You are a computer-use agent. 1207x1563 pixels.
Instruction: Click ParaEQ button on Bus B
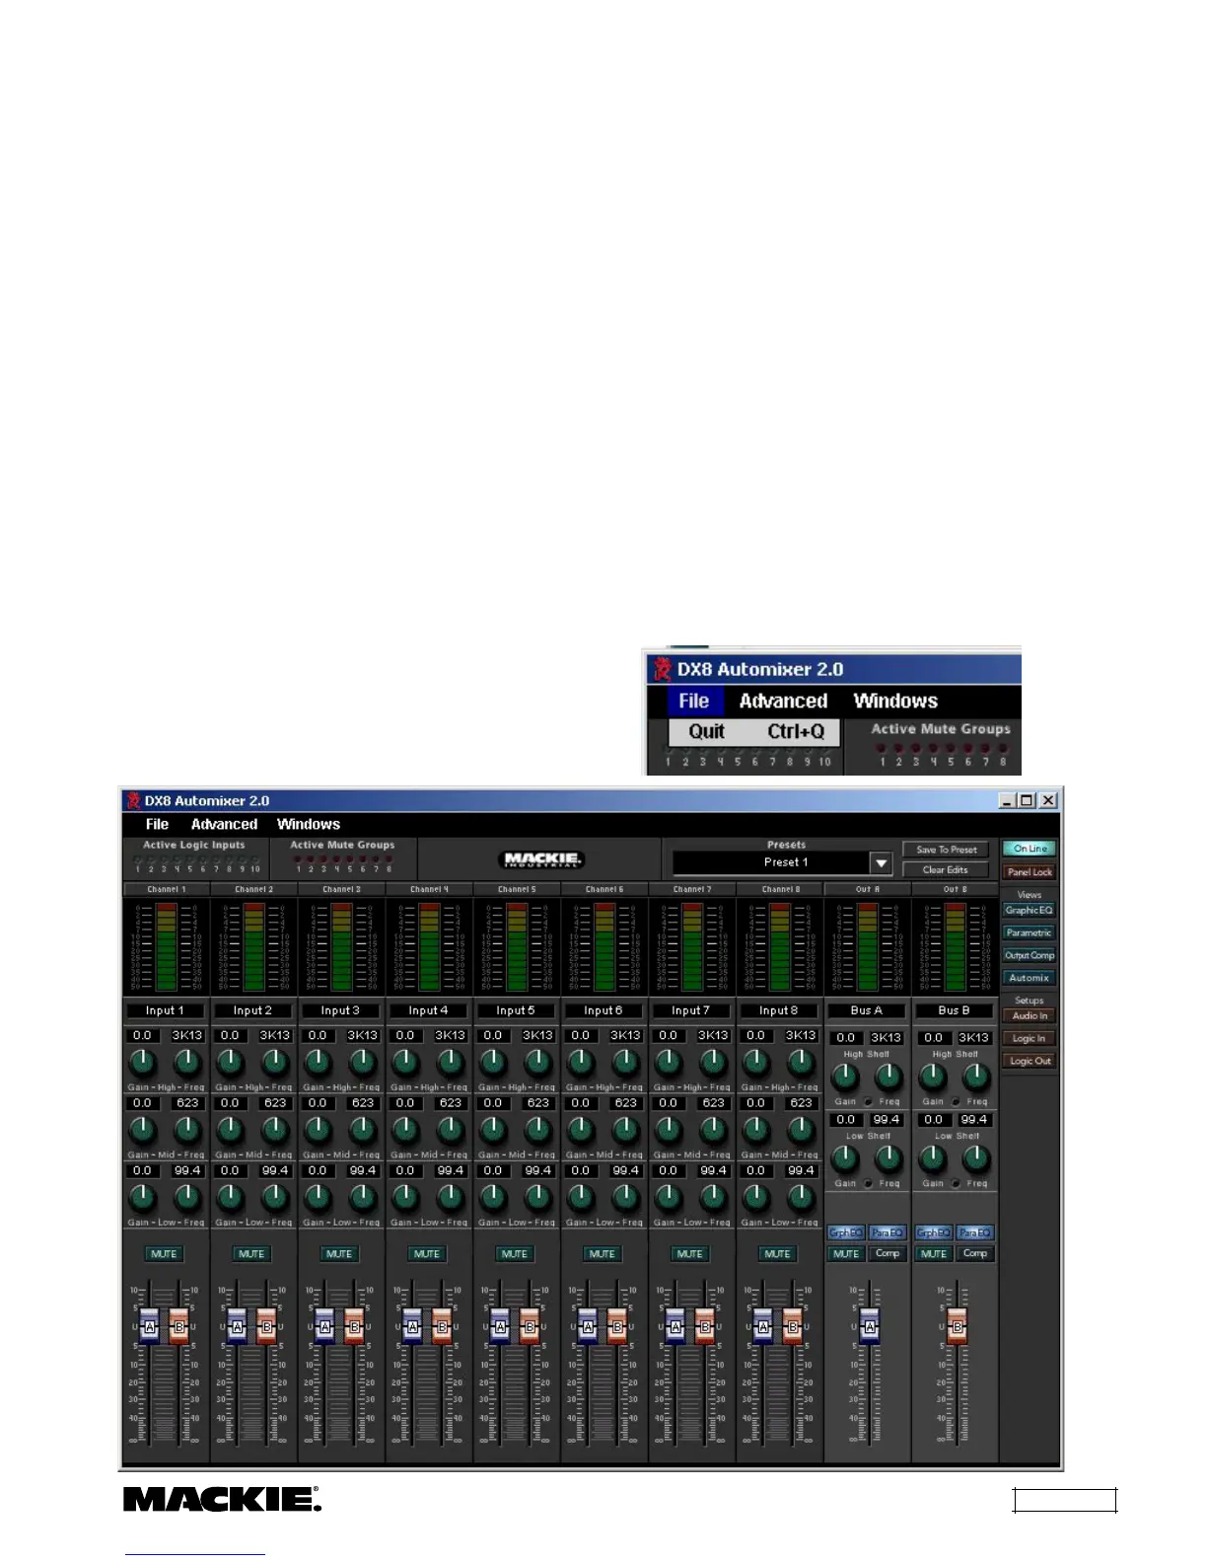[x=975, y=1232]
